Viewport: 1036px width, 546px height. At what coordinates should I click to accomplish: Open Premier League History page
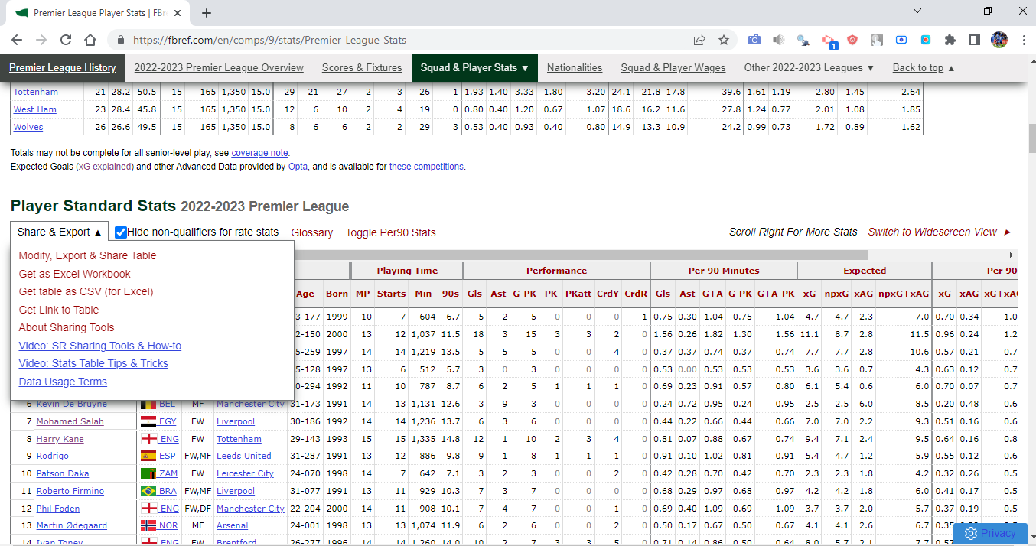point(63,67)
